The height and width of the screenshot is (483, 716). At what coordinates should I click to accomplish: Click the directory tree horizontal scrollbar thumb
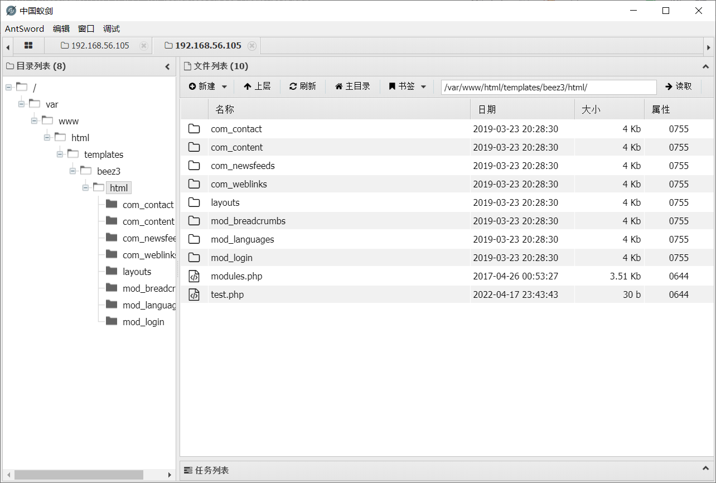point(79,475)
